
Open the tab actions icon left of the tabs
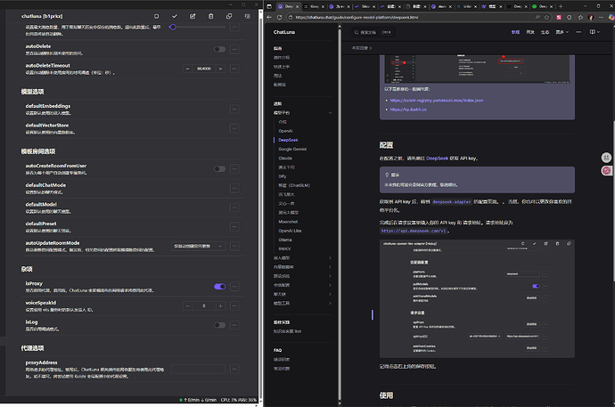click(x=269, y=6)
